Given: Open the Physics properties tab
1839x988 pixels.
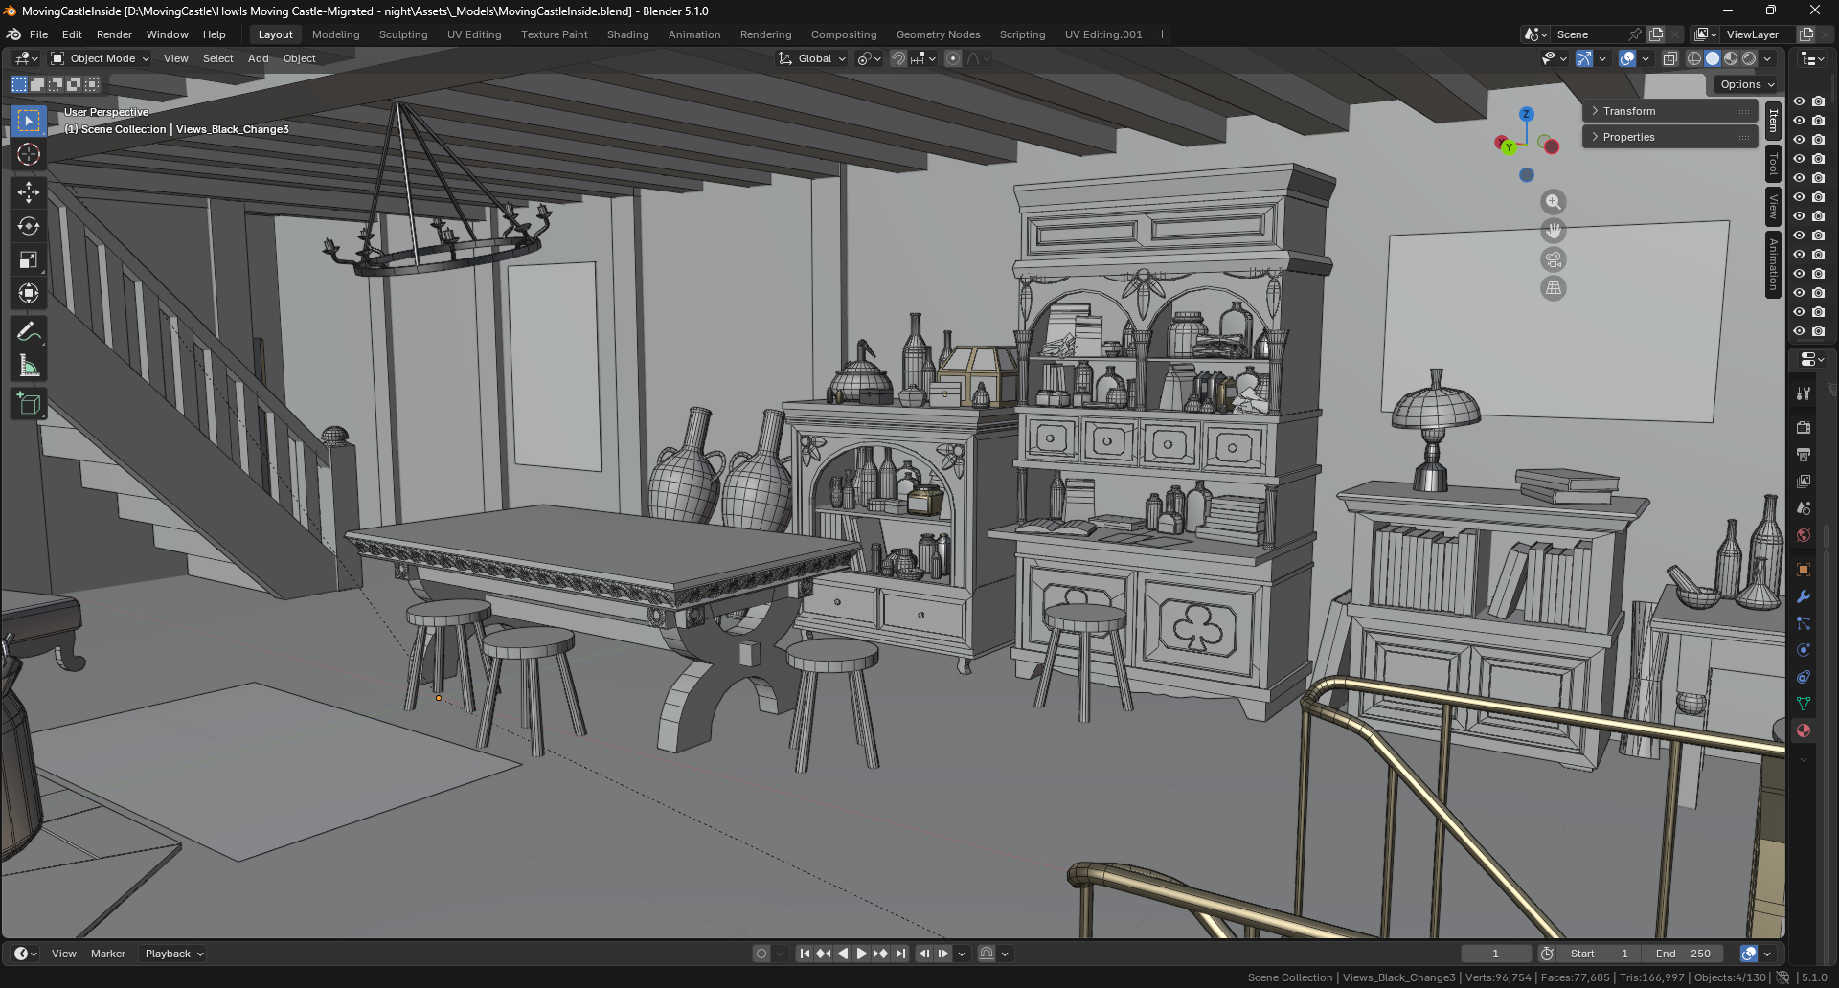Looking at the screenshot, I should [x=1804, y=650].
